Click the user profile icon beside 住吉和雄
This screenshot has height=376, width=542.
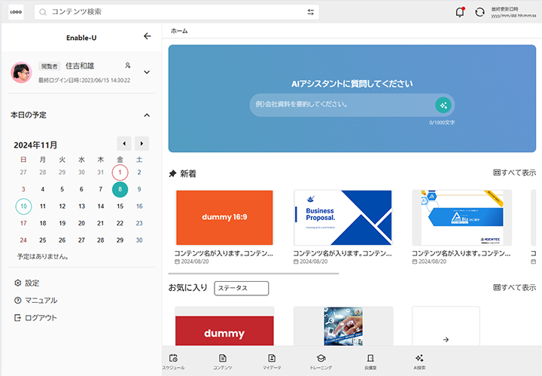(x=127, y=65)
